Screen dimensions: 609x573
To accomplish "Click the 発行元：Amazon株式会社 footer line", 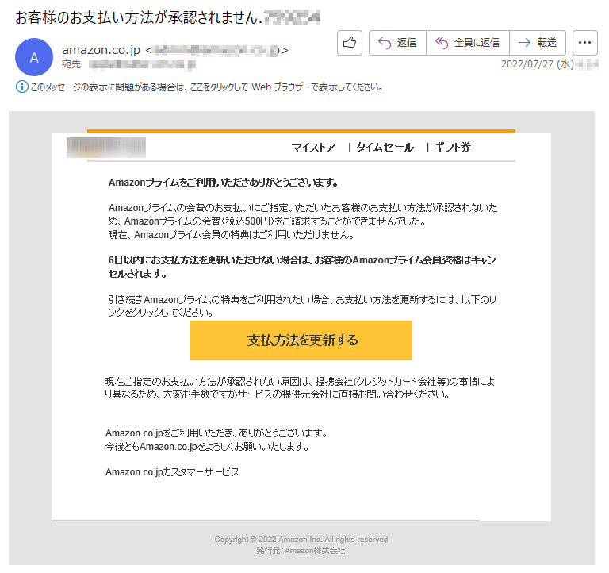I will pos(301,551).
